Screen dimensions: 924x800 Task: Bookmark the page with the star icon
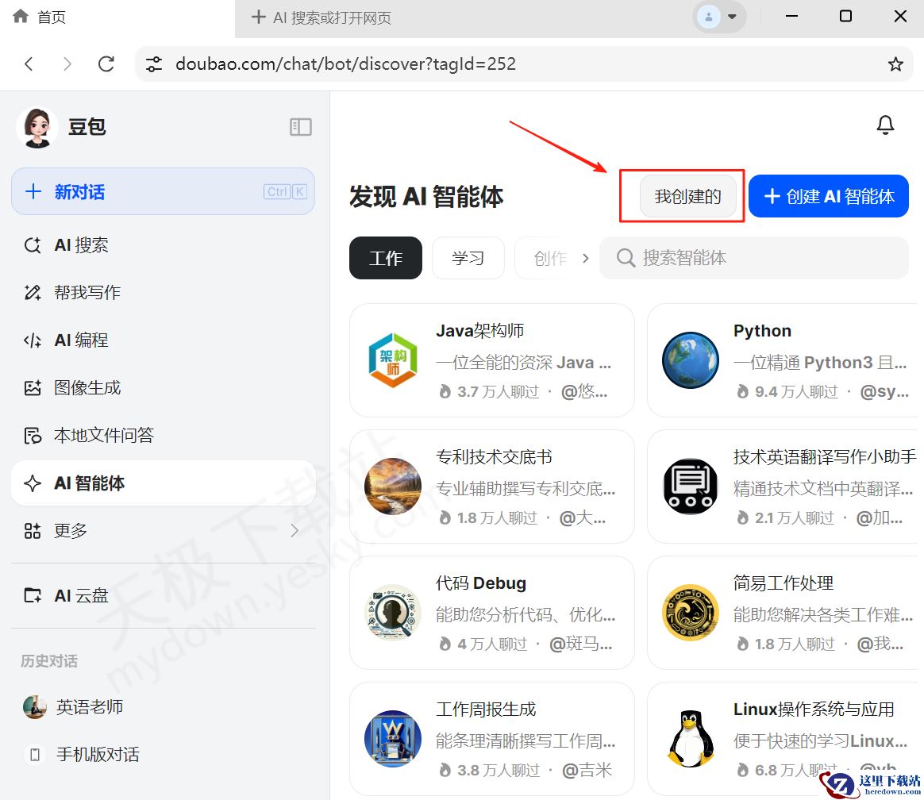[x=895, y=63]
